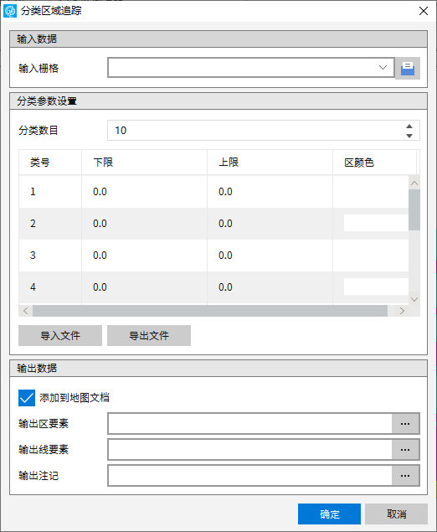437x532 pixels.
Task: Confirm with the 确定 button
Action: 329,514
